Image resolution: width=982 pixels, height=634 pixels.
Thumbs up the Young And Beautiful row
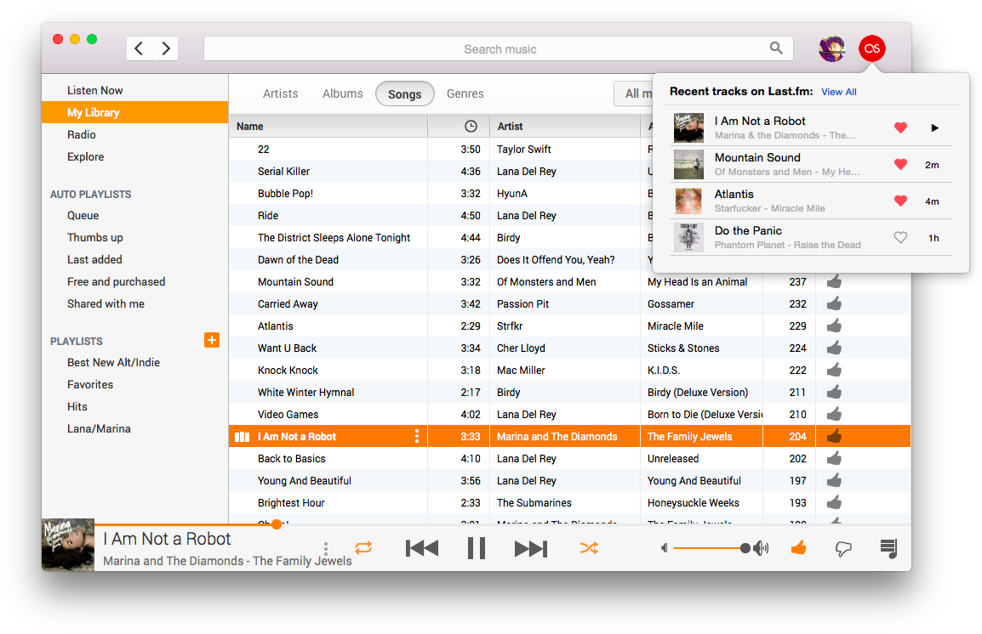point(834,481)
